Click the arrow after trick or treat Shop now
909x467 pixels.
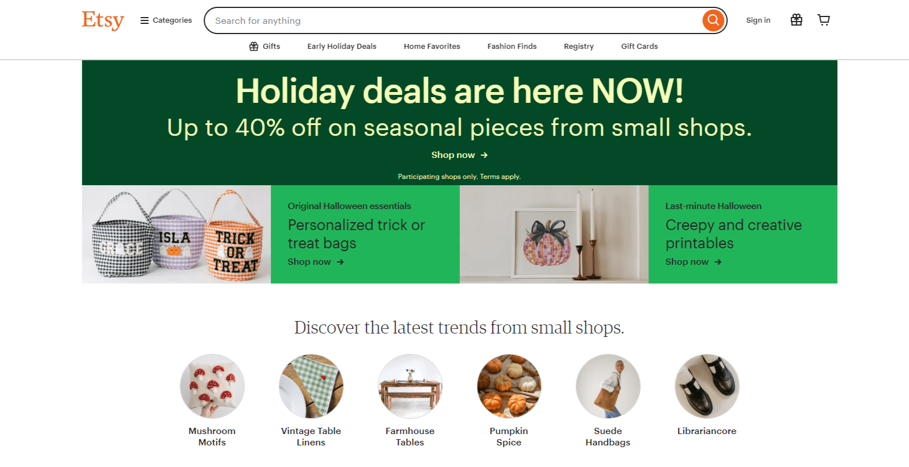point(340,262)
